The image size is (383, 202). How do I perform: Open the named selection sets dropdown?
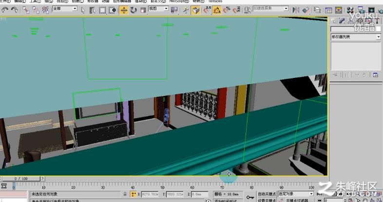point(270,9)
